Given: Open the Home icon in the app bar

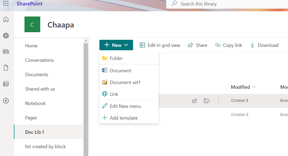Looking at the screenshot, I should (6, 19).
